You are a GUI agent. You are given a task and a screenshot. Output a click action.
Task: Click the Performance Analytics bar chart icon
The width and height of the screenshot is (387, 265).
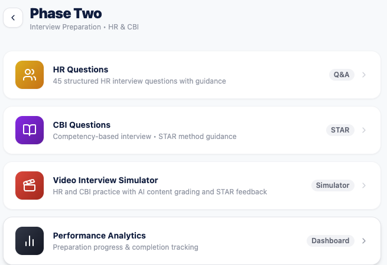point(30,241)
